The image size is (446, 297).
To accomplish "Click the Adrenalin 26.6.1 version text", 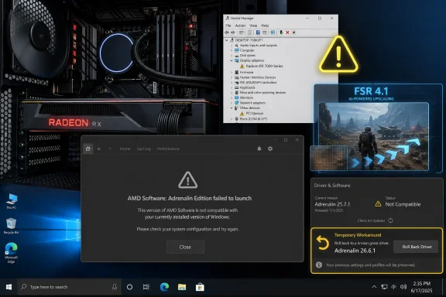I will click(355, 251).
